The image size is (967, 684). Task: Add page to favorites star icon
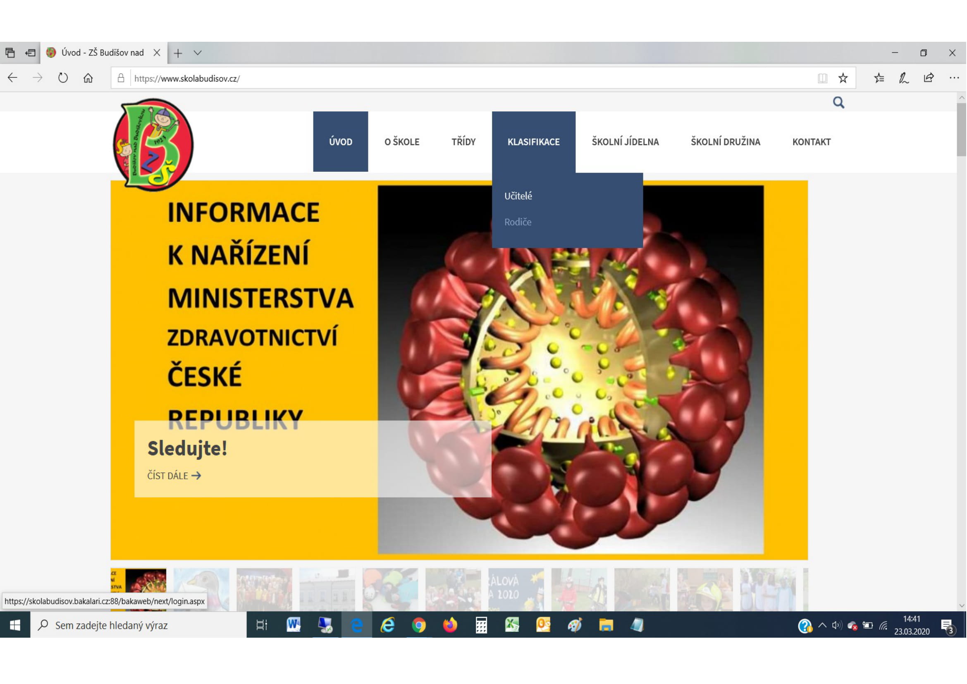click(843, 78)
